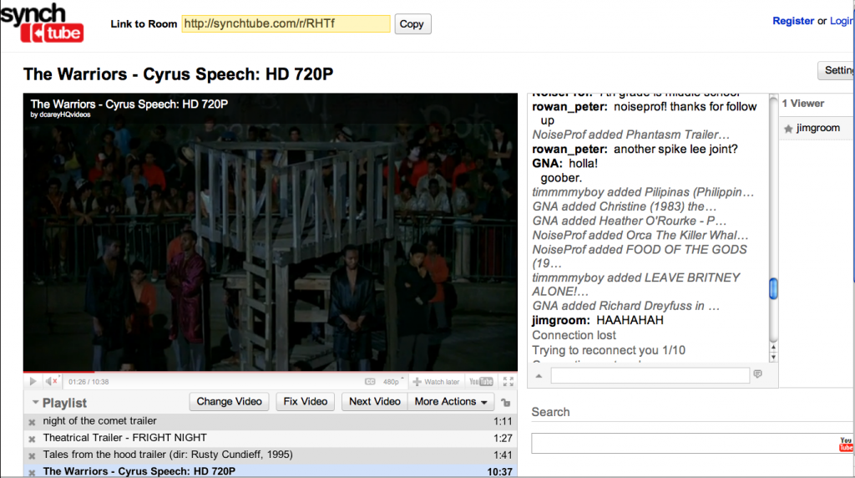Viewport: 855px width, 478px height.
Task: Toggle the playlist lock icon
Action: [506, 403]
